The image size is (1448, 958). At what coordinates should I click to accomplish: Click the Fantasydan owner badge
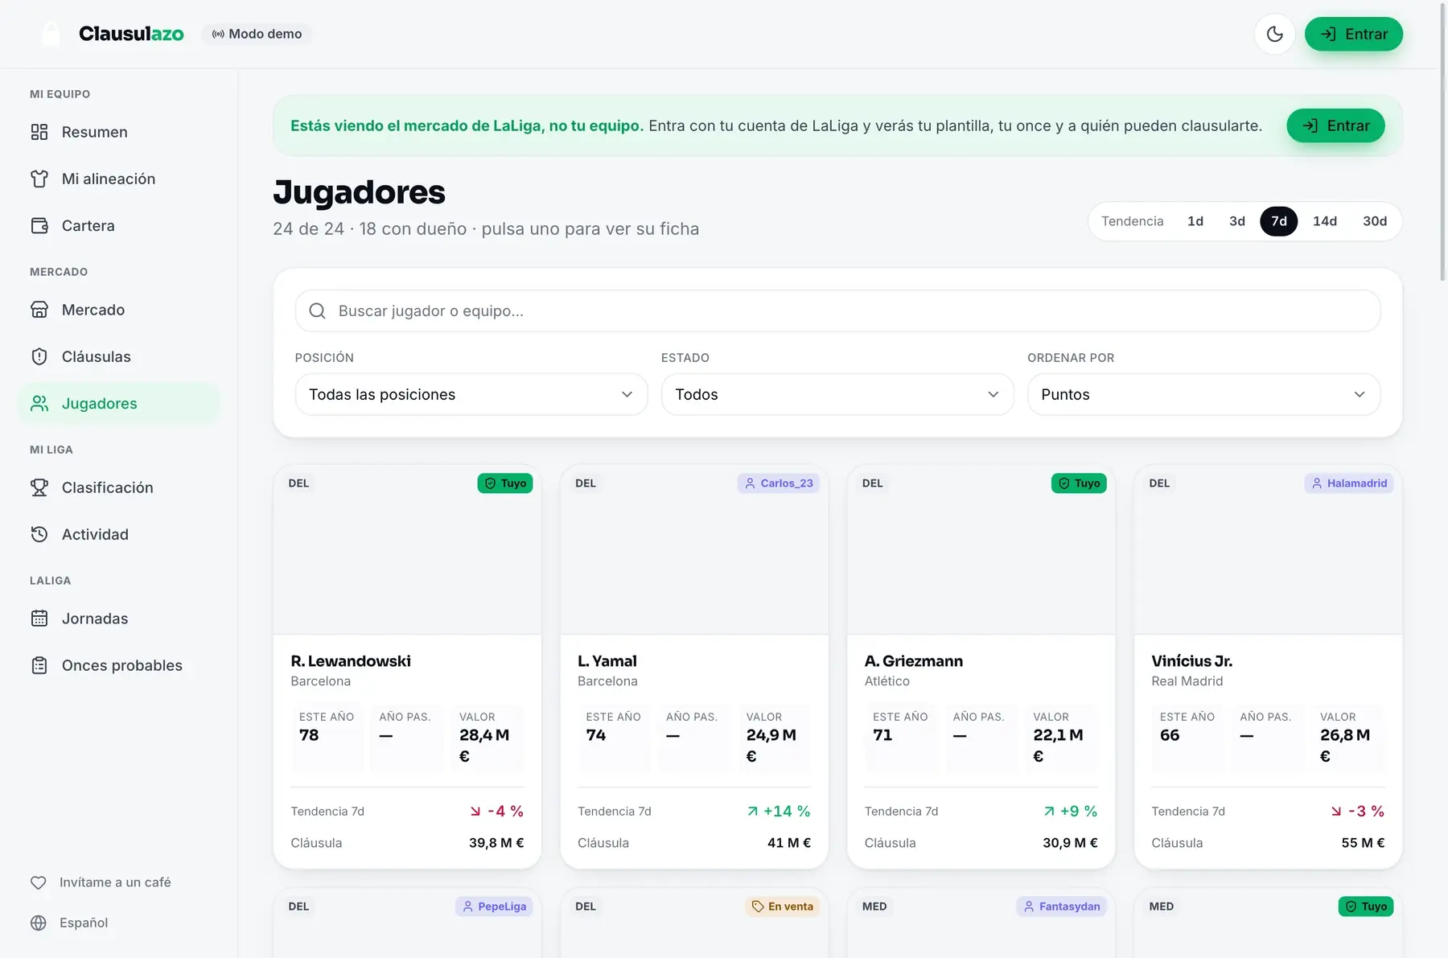pos(1061,907)
